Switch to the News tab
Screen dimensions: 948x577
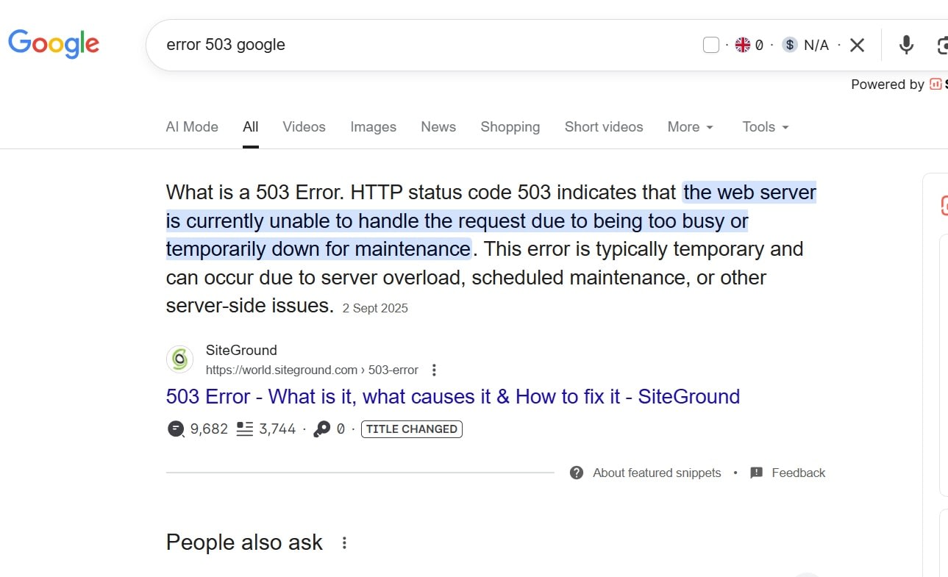click(438, 126)
